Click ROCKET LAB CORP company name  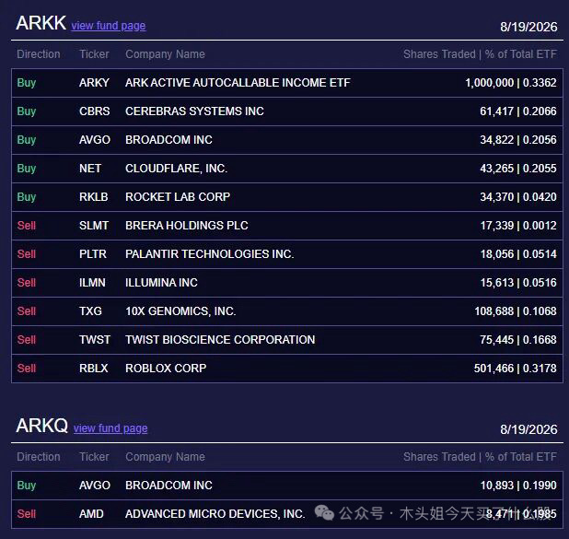tap(178, 197)
